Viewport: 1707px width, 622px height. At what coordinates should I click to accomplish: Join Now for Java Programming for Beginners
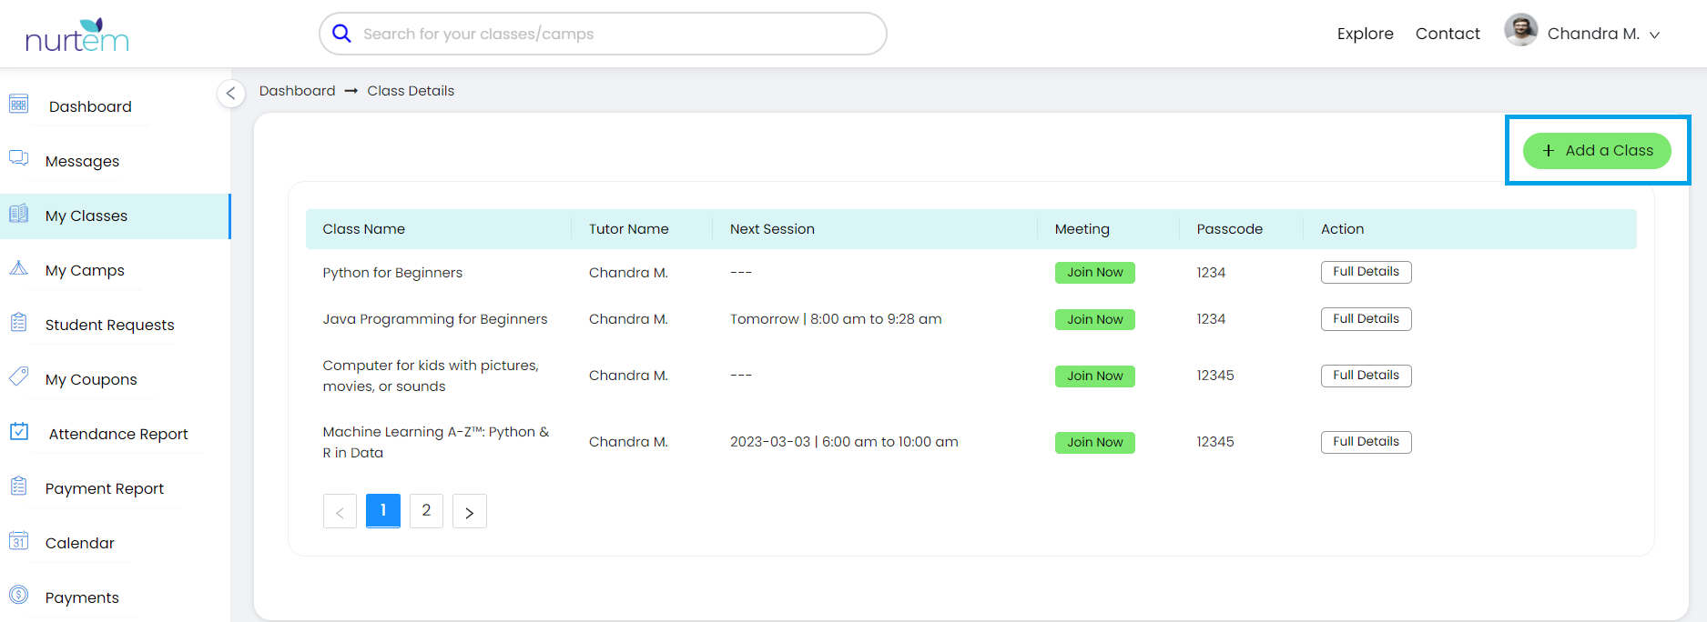[1094, 319]
